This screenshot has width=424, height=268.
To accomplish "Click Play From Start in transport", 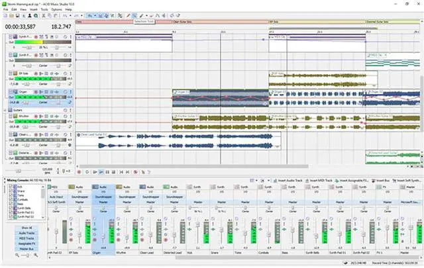I will 95,172.
